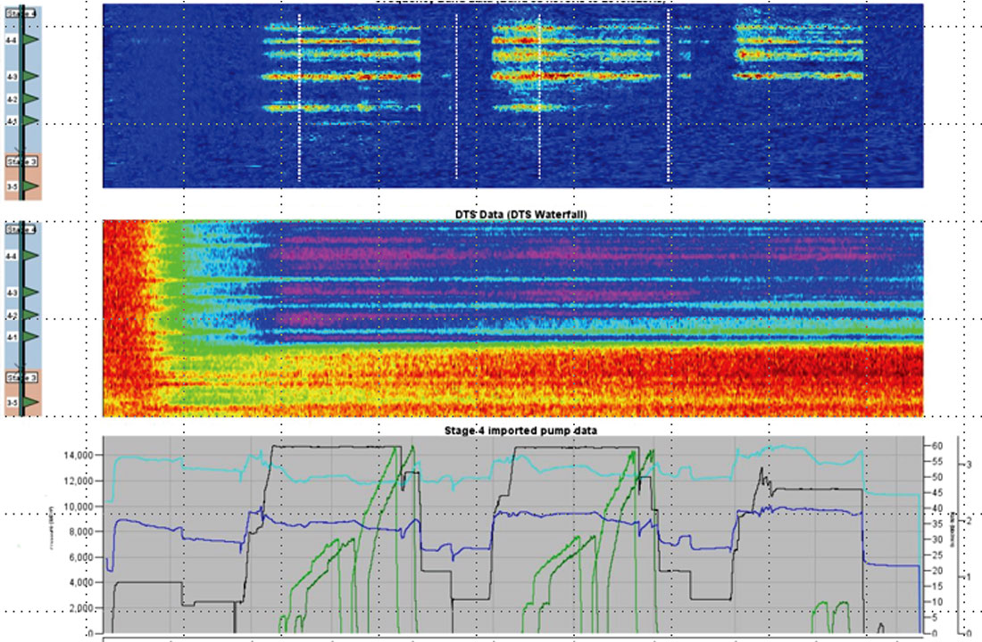The height and width of the screenshot is (642, 982).
Task: Select the 4-1 perforation marker in the DAS wellbore track
Action: coord(31,120)
